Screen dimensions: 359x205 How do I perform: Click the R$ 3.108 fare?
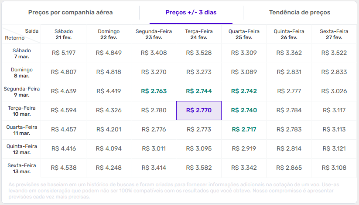[x=334, y=168]
